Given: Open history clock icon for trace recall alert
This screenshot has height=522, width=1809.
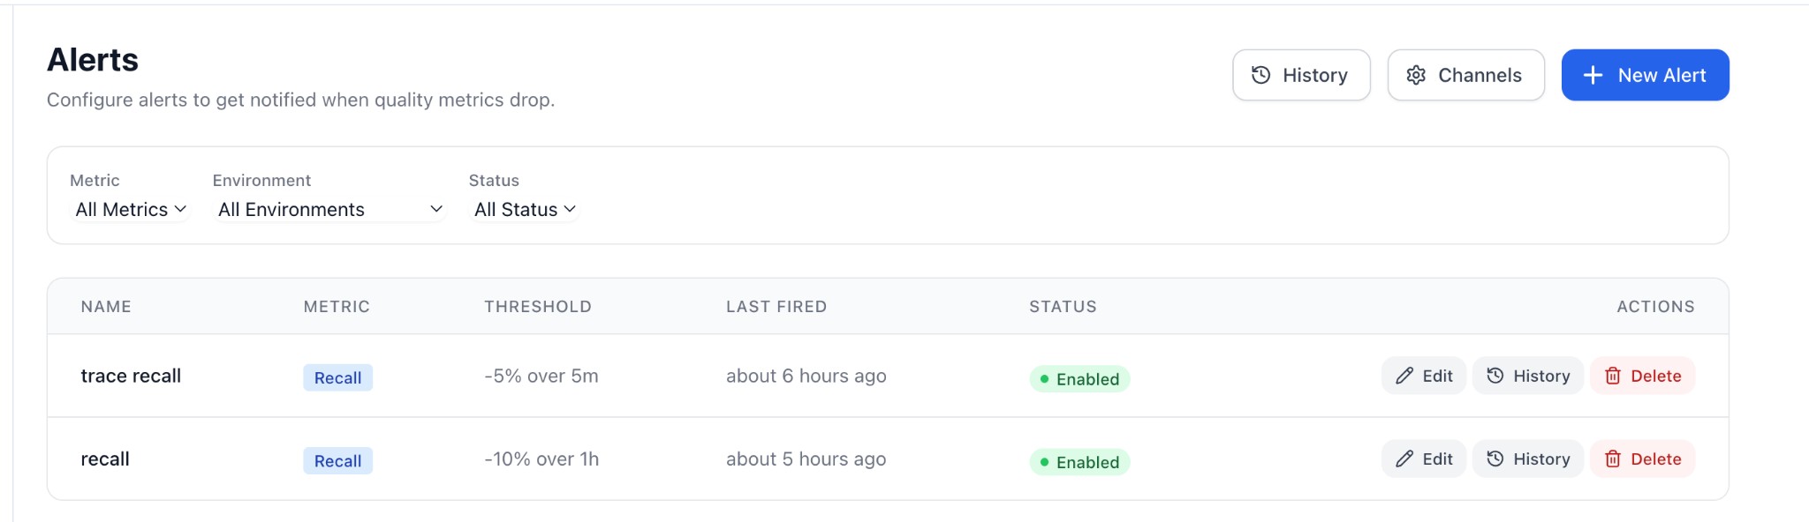Looking at the screenshot, I should [1495, 376].
